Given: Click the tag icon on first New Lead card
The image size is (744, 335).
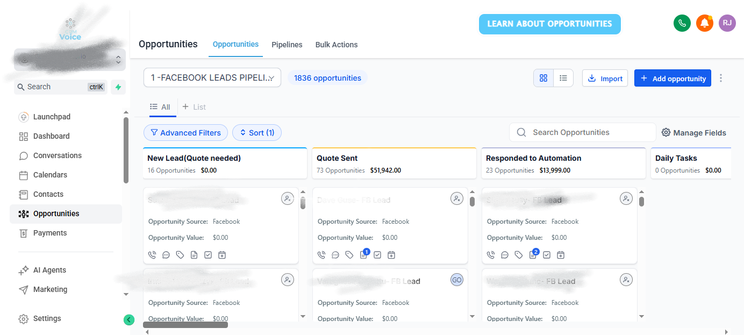Looking at the screenshot, I should point(180,255).
